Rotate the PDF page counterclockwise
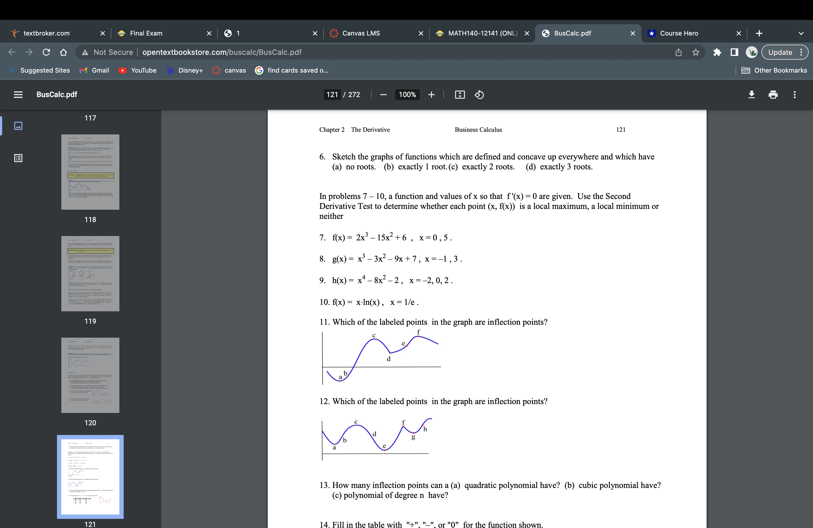813x528 pixels. point(479,95)
